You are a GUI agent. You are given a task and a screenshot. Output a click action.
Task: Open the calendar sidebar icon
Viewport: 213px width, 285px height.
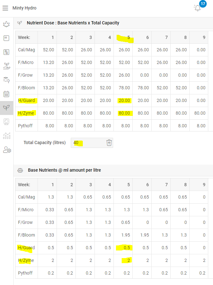click(6, 94)
